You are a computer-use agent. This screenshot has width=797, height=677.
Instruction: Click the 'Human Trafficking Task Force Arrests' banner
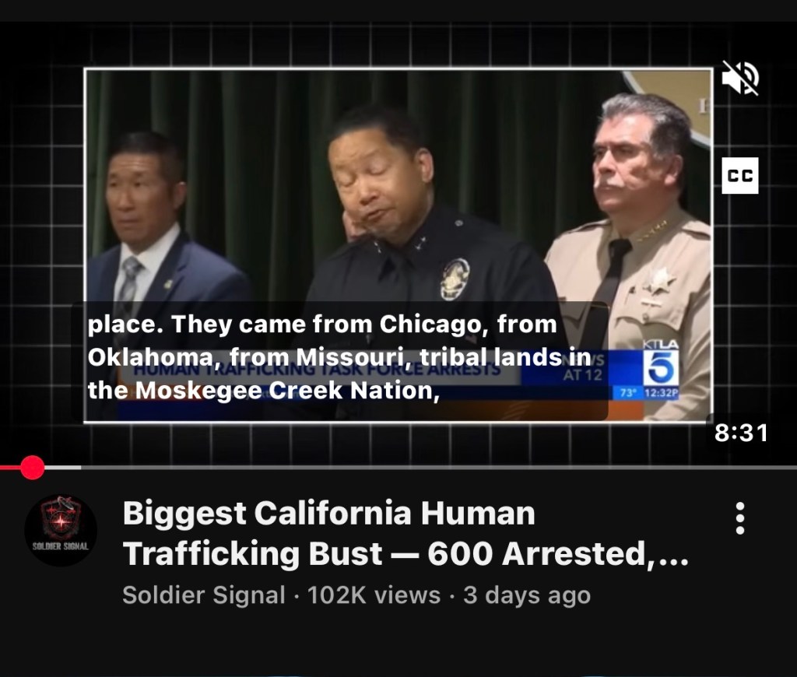click(318, 369)
